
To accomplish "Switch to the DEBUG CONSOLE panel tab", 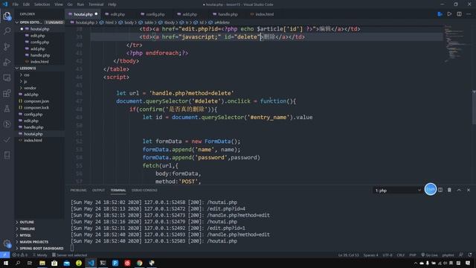I will (x=144, y=191).
